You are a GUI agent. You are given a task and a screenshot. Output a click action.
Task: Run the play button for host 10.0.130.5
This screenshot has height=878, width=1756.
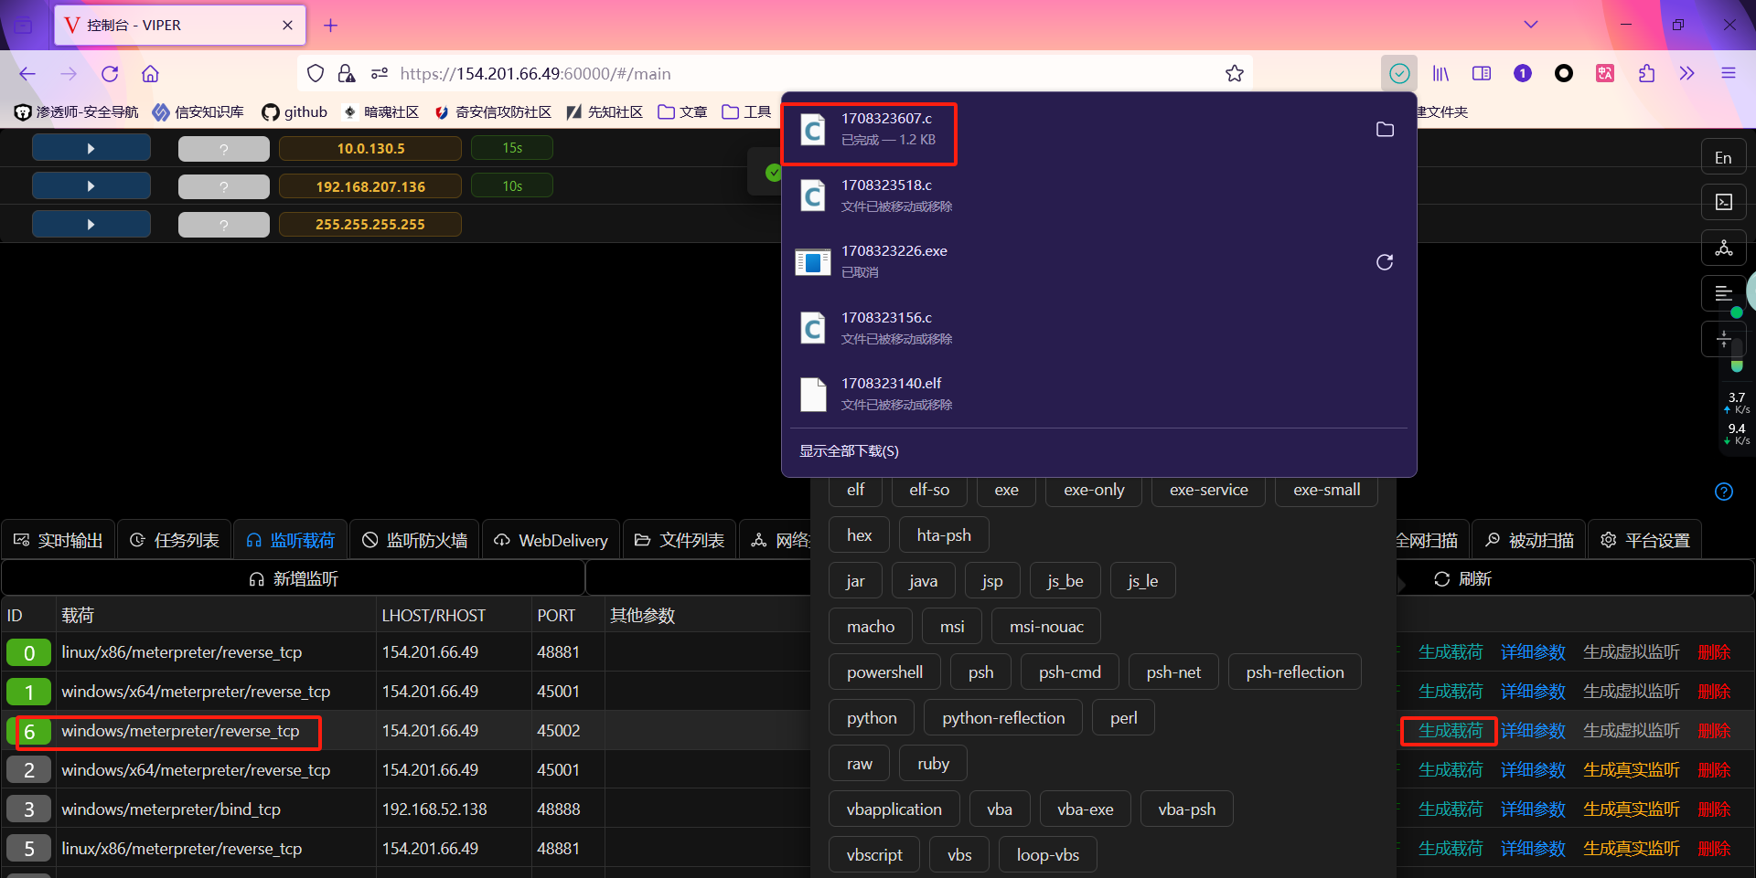coord(91,147)
